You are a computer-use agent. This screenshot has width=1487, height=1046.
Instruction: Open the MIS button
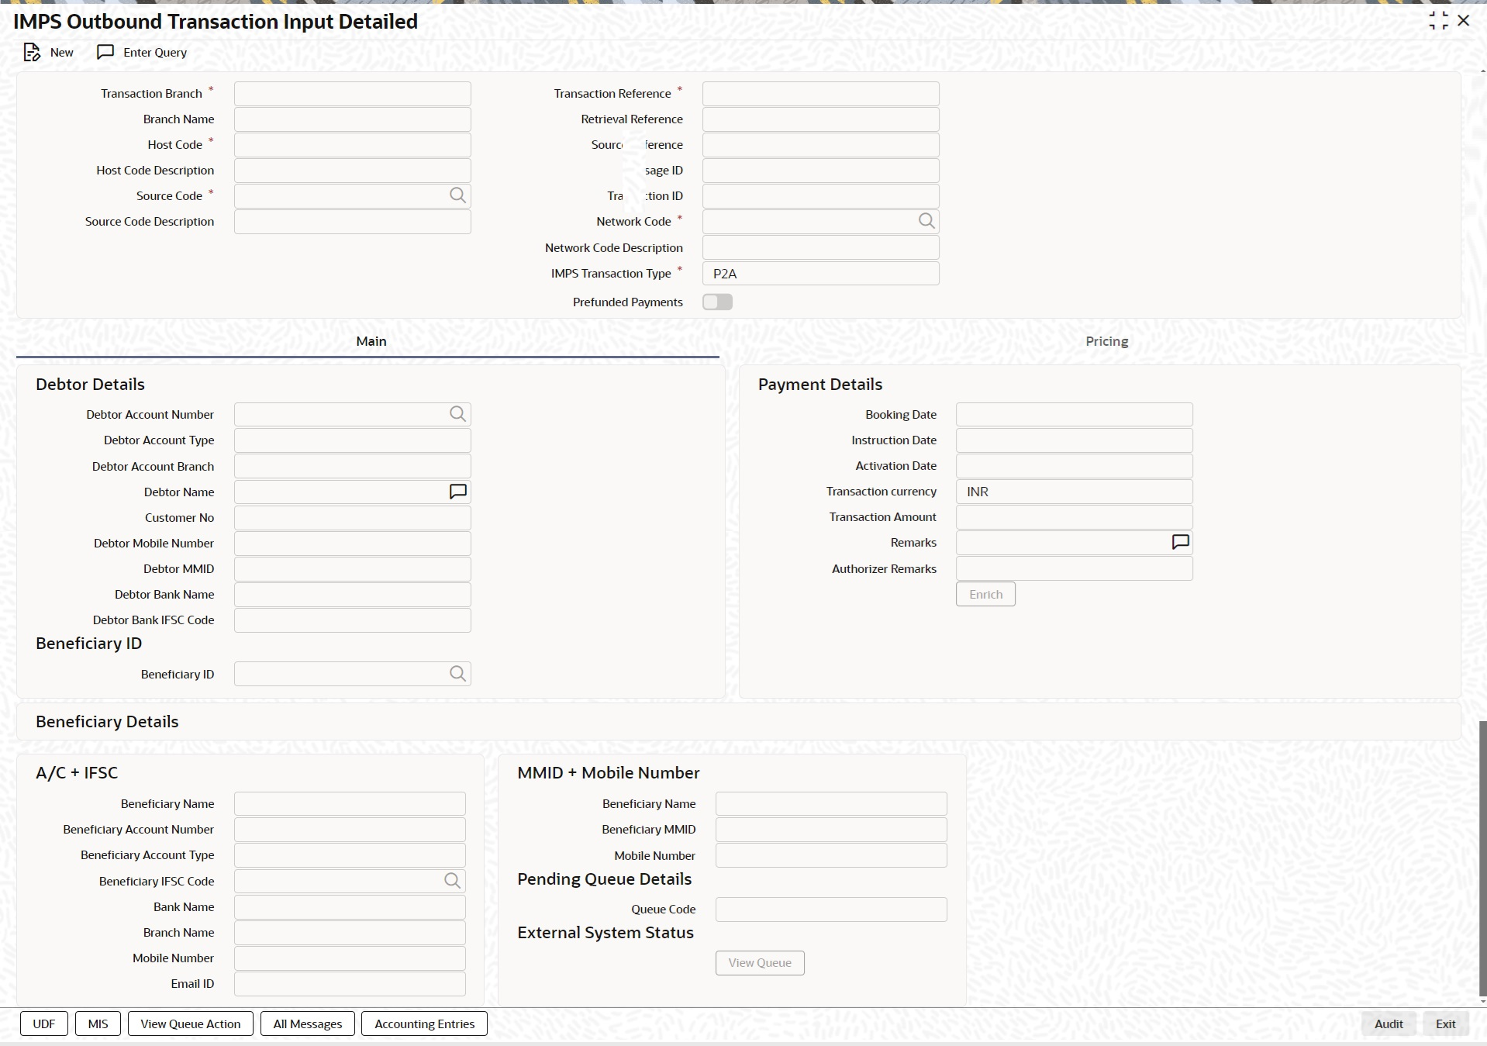[98, 1024]
